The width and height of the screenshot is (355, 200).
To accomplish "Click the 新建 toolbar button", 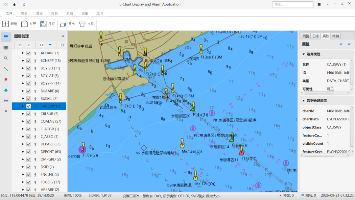I will (x=10, y=24).
